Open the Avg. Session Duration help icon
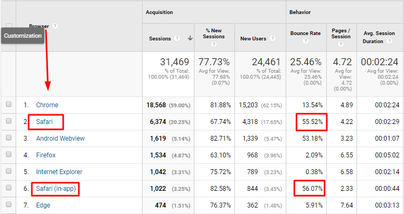Screen dimensions: 404x214 tap(389, 41)
